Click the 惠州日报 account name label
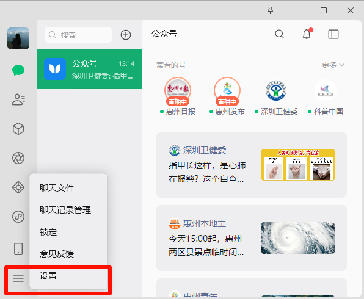This screenshot has width=364, height=299. [x=181, y=112]
